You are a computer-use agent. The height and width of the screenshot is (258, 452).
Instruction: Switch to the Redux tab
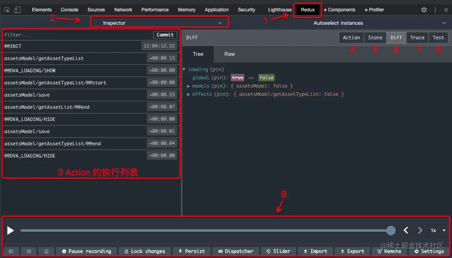tap(308, 9)
